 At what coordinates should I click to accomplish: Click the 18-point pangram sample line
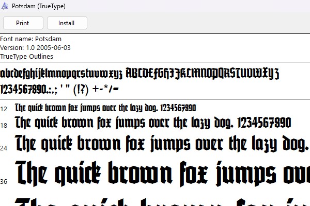click(x=153, y=123)
